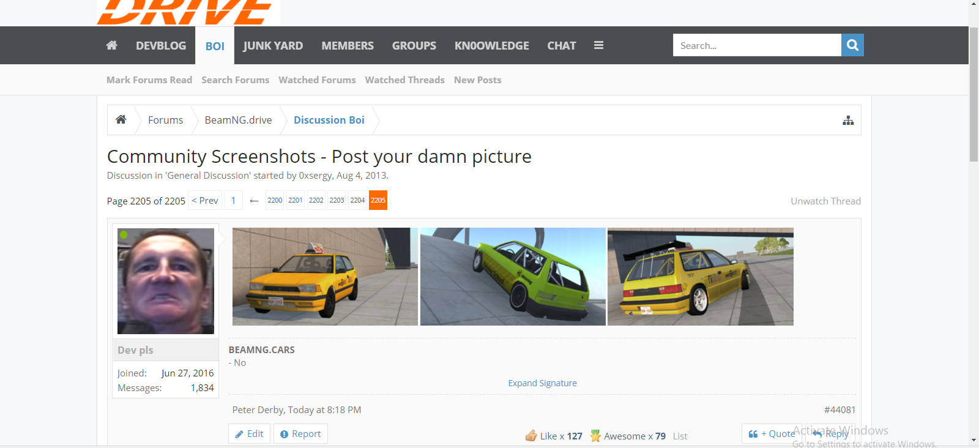Click the scrollbar down arrow
The height and width of the screenshot is (448, 979).
(973, 441)
